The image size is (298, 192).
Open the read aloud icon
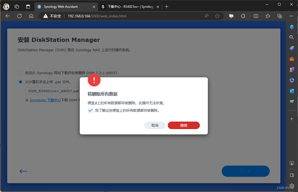coord(206,16)
